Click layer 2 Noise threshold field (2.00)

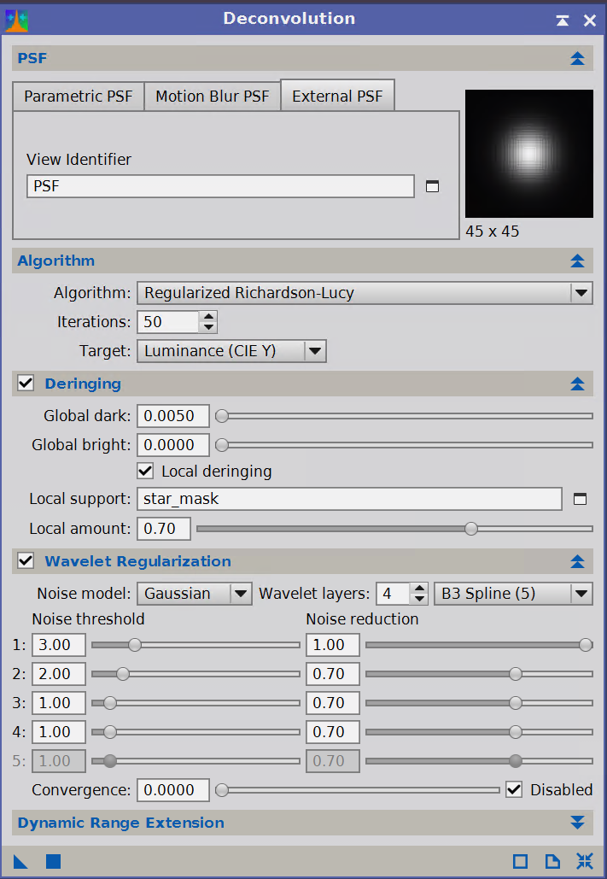tap(59, 674)
